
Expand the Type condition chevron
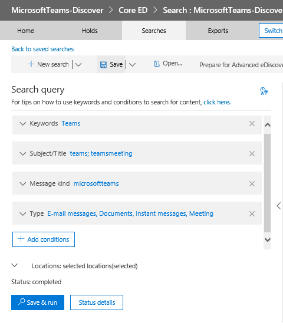pos(22,214)
